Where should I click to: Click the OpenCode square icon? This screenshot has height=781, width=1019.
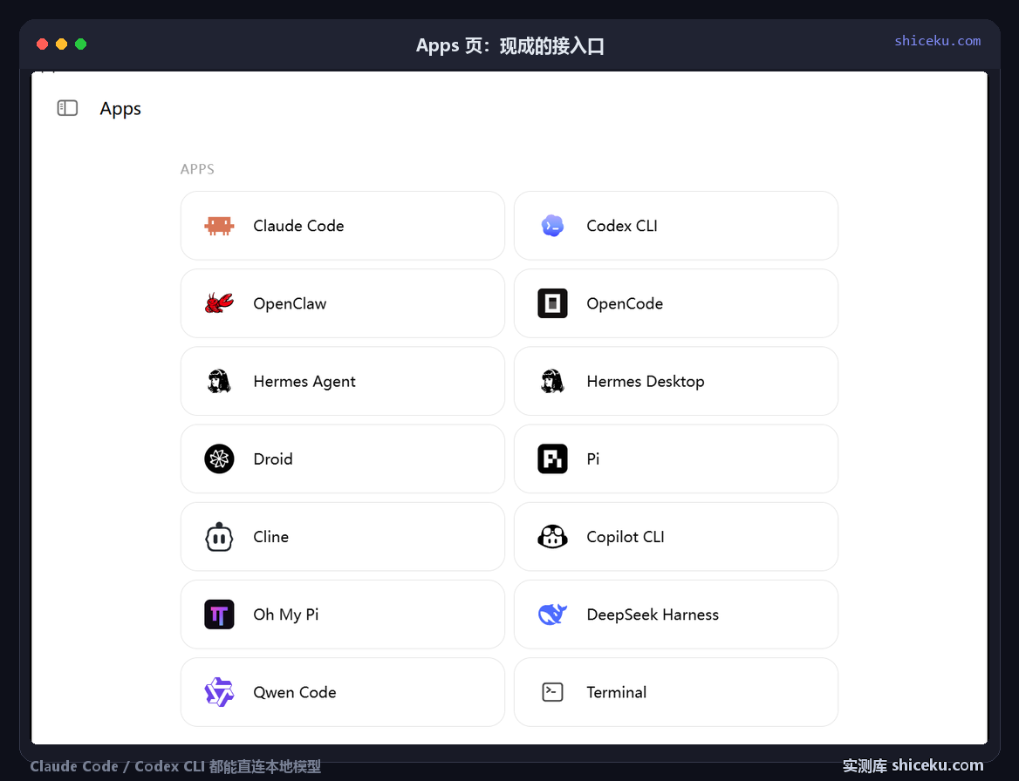(x=552, y=303)
